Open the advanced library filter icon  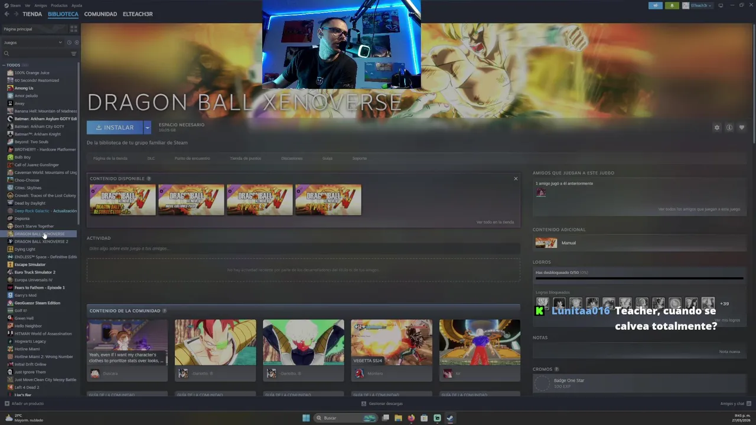point(74,54)
